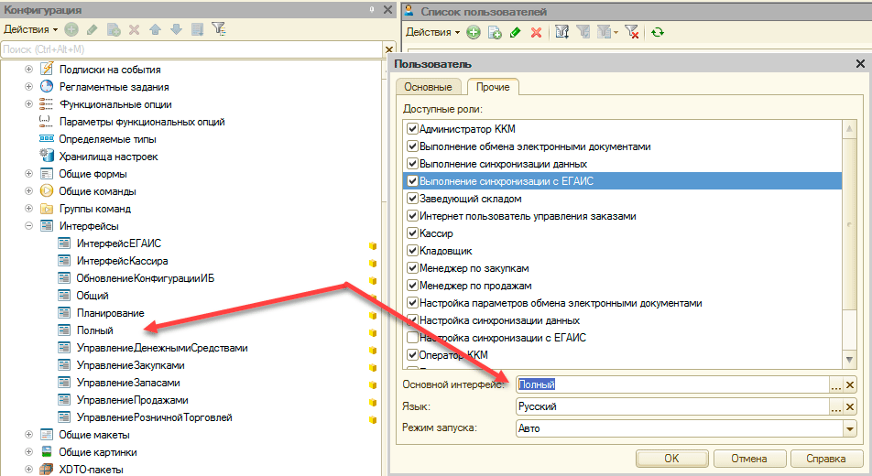Click the Регламентные задания clock icon
Image resolution: width=872 pixels, height=476 pixels.
click(47, 87)
